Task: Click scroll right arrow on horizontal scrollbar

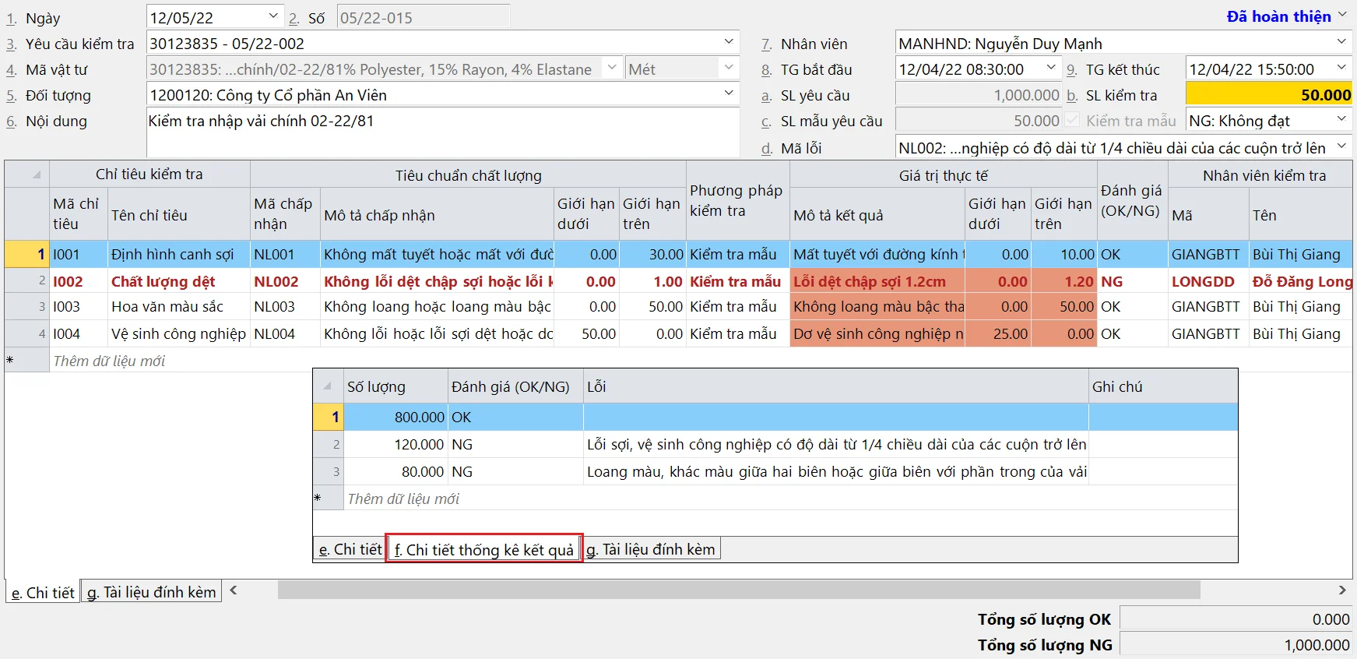Action: click(1341, 590)
